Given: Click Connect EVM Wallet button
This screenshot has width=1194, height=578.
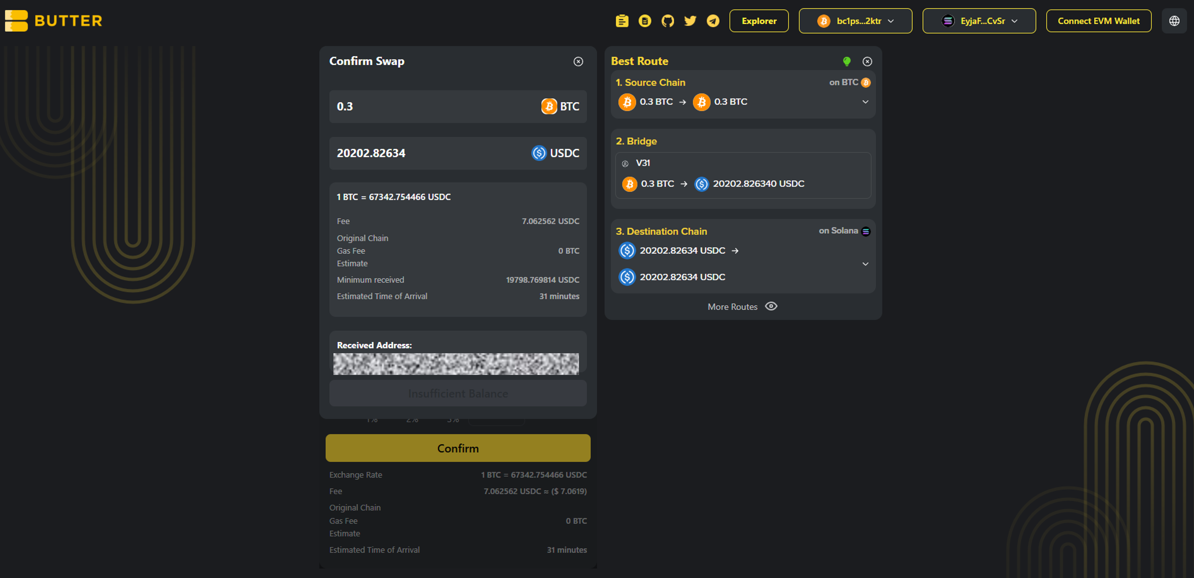Looking at the screenshot, I should [x=1099, y=21].
